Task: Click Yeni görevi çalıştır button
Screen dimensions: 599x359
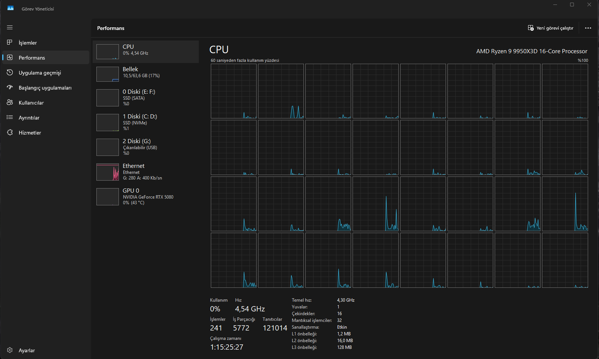Action: pos(551,28)
